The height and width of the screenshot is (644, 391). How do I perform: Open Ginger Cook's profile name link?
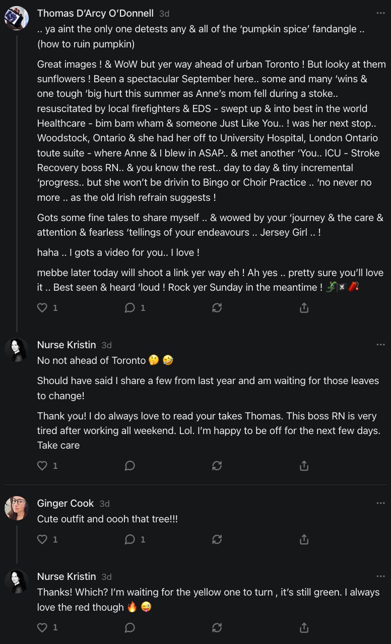pos(66,503)
